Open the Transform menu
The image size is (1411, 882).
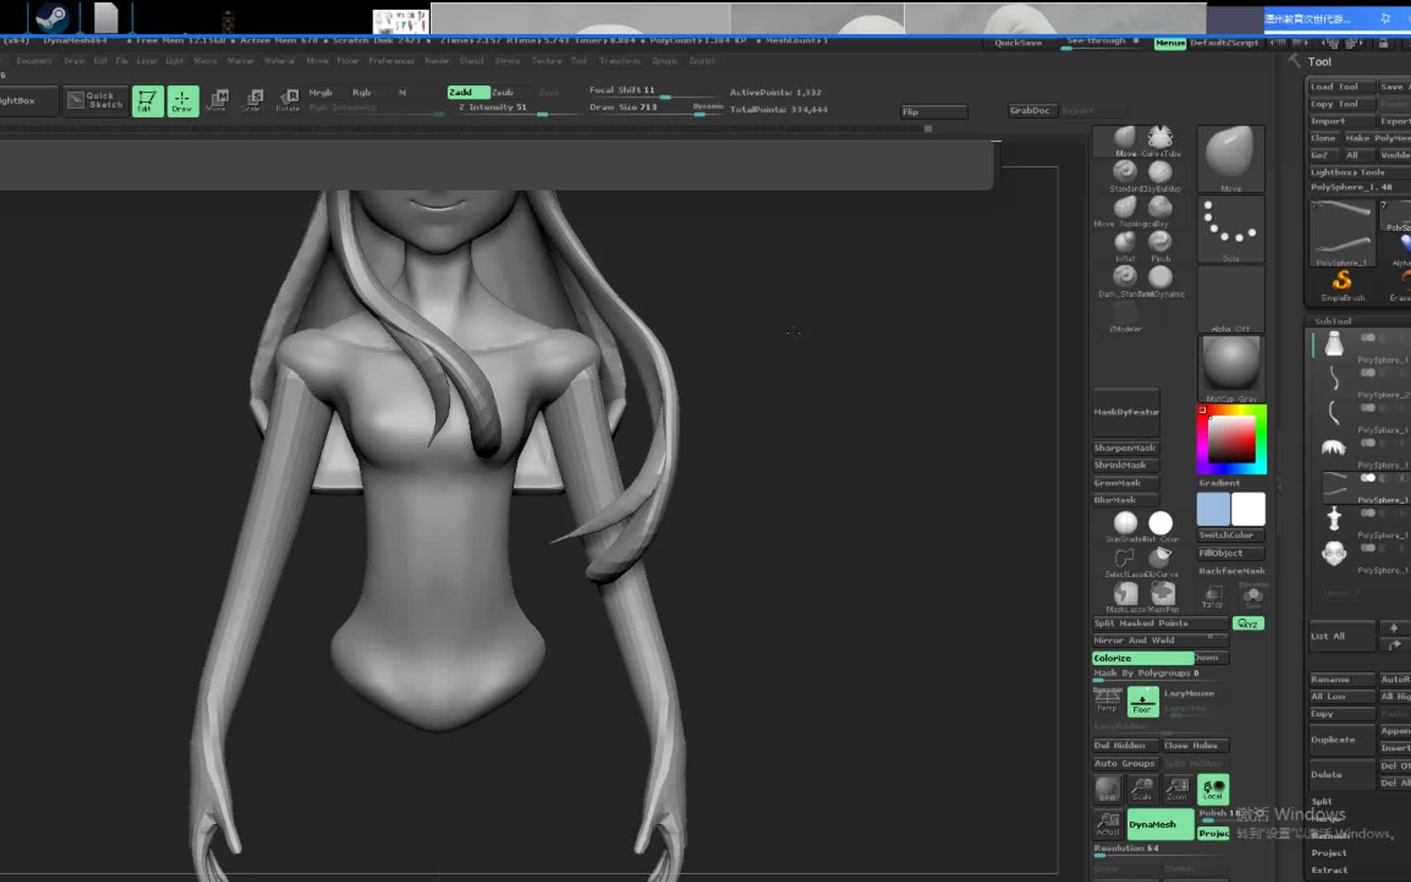tap(619, 60)
